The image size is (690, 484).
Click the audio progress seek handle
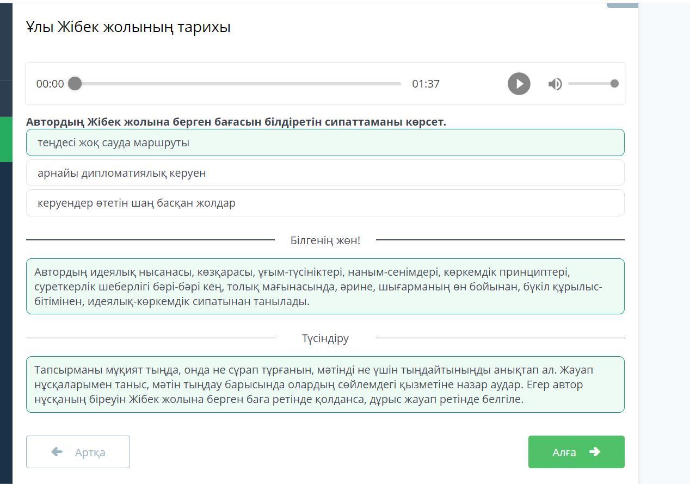tap(75, 83)
